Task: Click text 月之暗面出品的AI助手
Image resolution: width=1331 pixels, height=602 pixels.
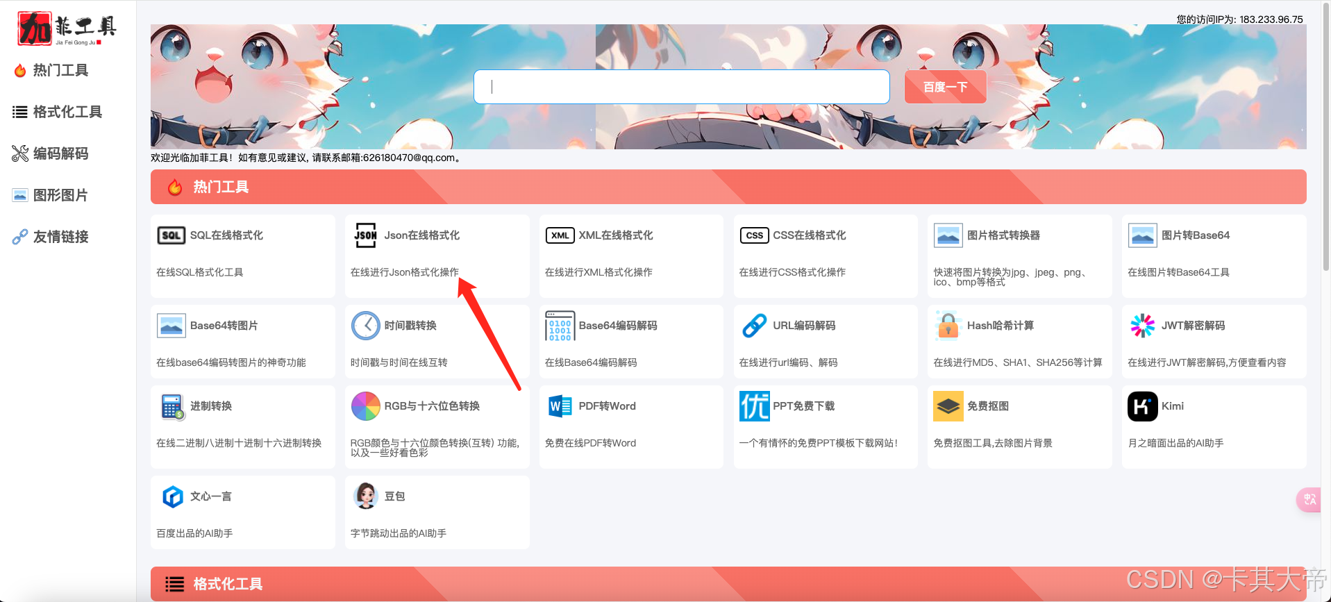Action: tap(1175, 443)
